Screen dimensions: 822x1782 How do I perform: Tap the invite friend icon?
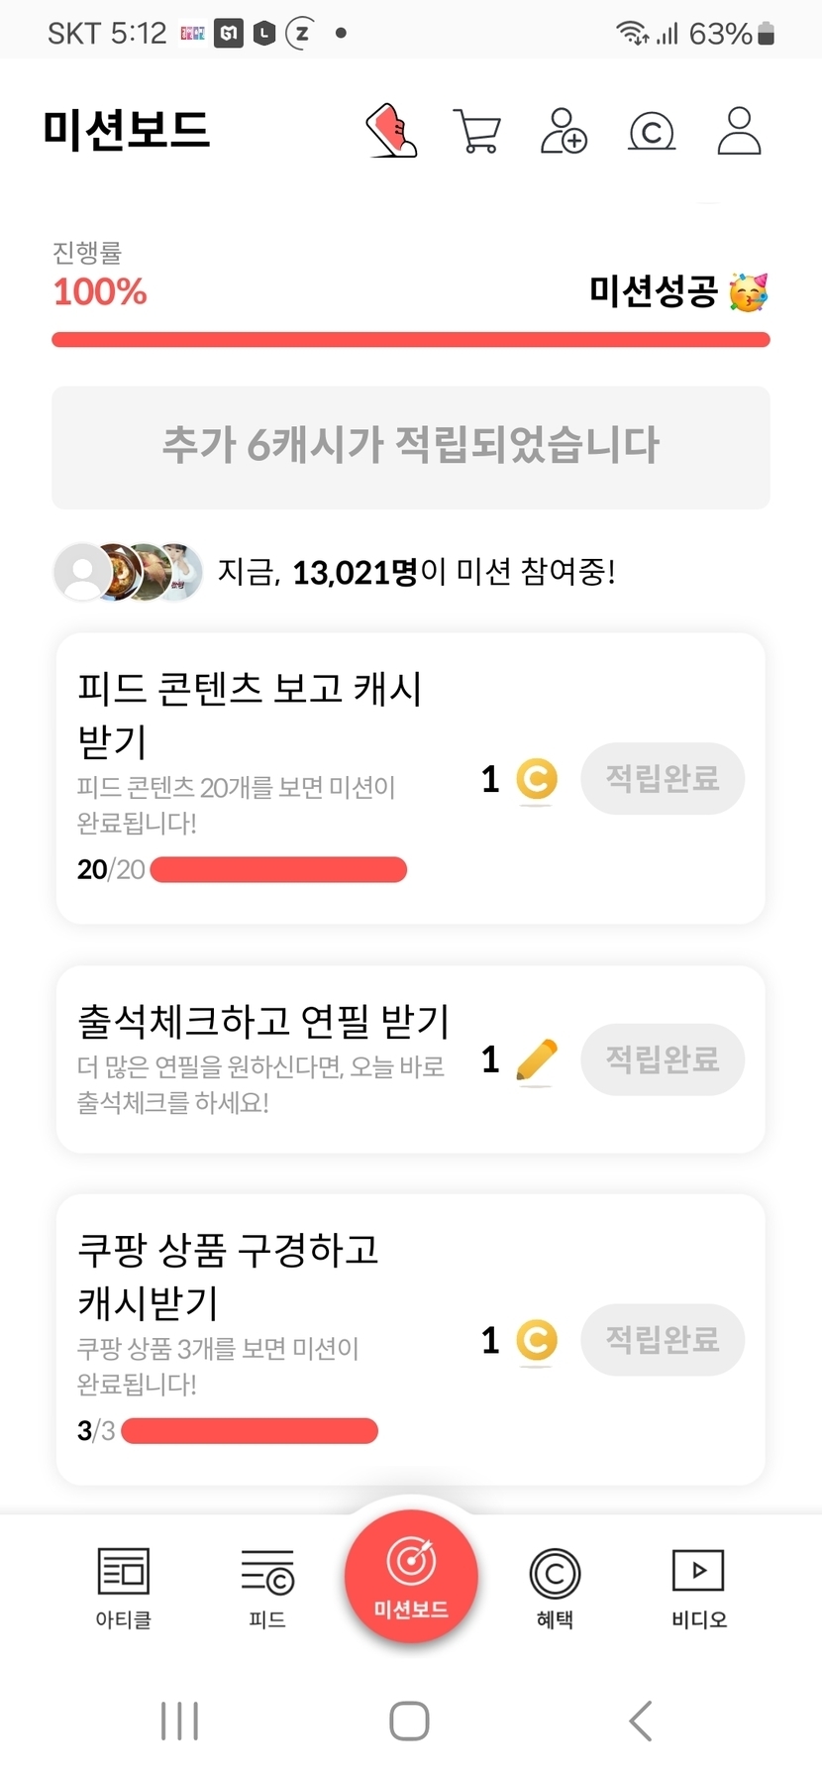pyautogui.click(x=564, y=132)
